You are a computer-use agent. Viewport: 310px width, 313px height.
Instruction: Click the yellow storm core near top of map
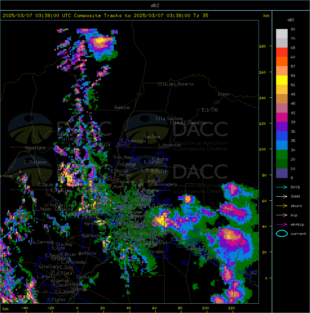[x=101, y=41]
